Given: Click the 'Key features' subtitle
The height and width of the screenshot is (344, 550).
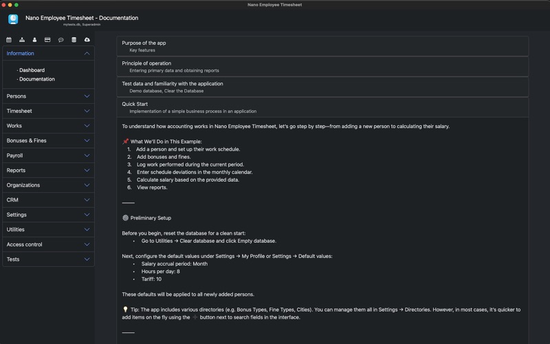Looking at the screenshot, I should [x=142, y=50].
